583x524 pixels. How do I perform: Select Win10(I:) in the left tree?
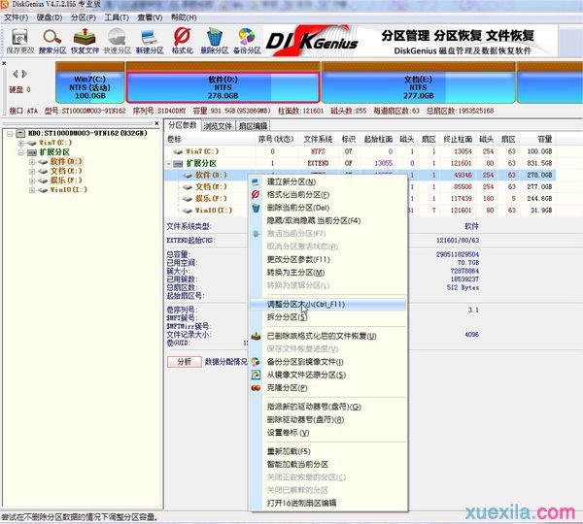68,190
